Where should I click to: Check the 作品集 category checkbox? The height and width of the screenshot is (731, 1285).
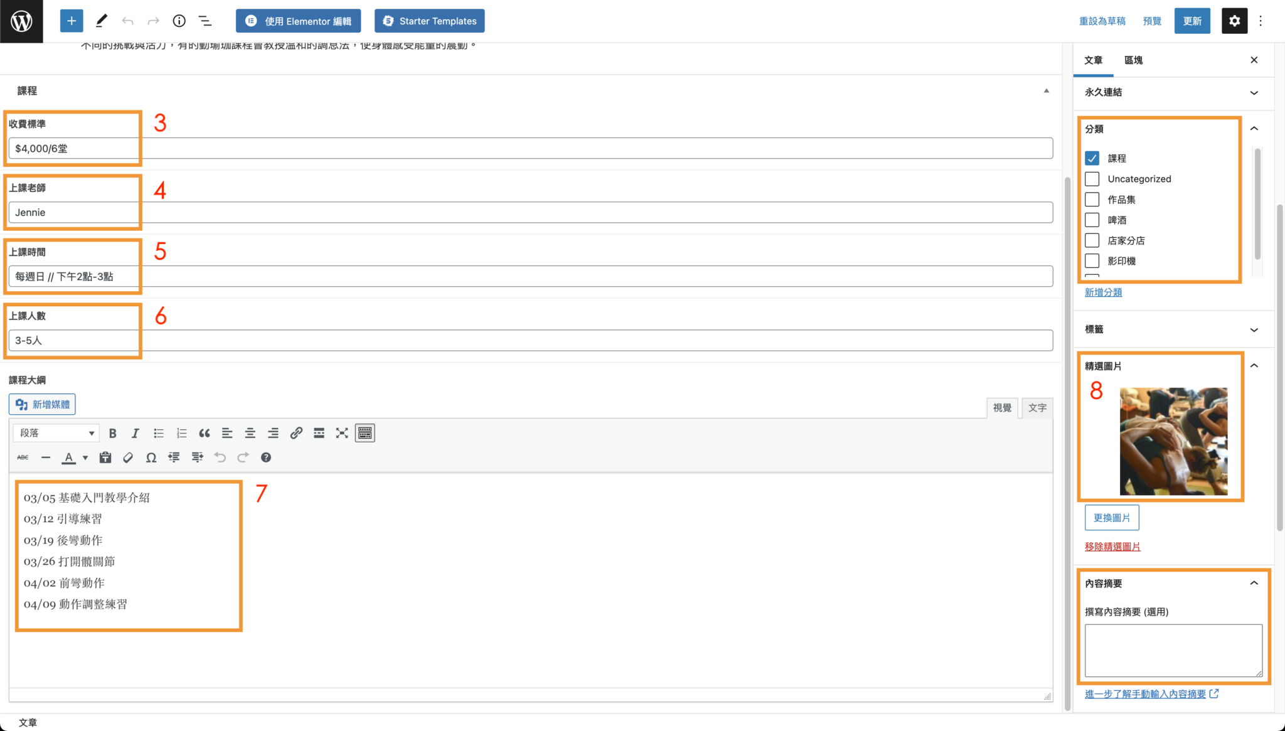coord(1092,200)
